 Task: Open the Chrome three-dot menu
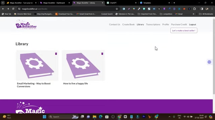tap(212, 9)
